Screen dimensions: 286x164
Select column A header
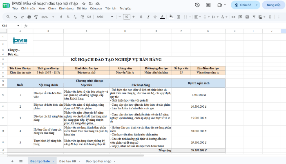20,31
